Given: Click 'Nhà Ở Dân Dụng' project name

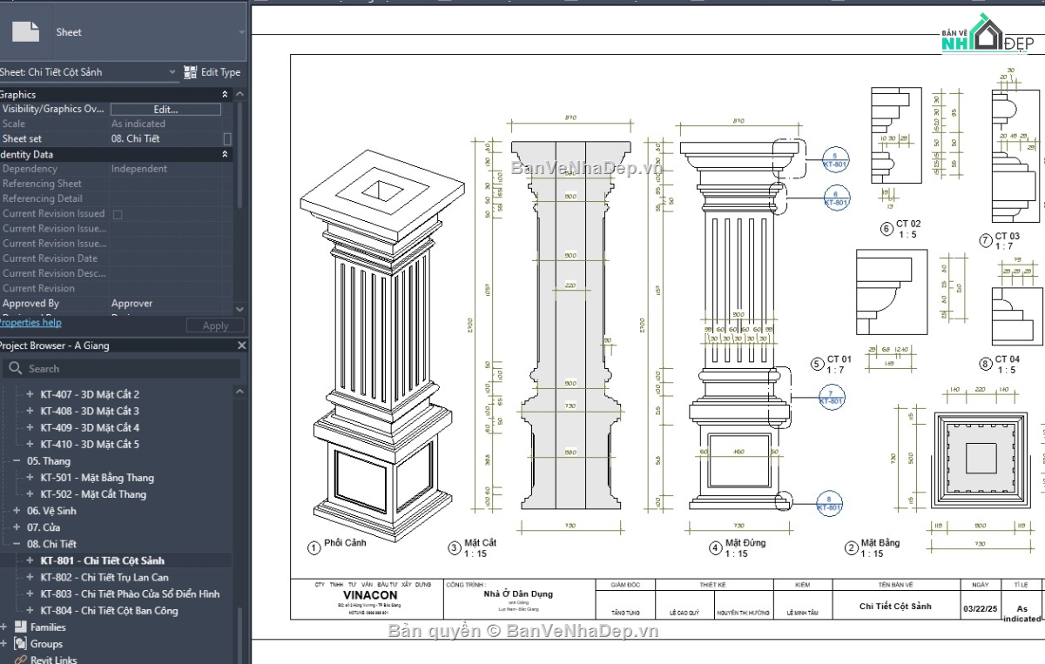Looking at the screenshot, I should click(x=518, y=594).
